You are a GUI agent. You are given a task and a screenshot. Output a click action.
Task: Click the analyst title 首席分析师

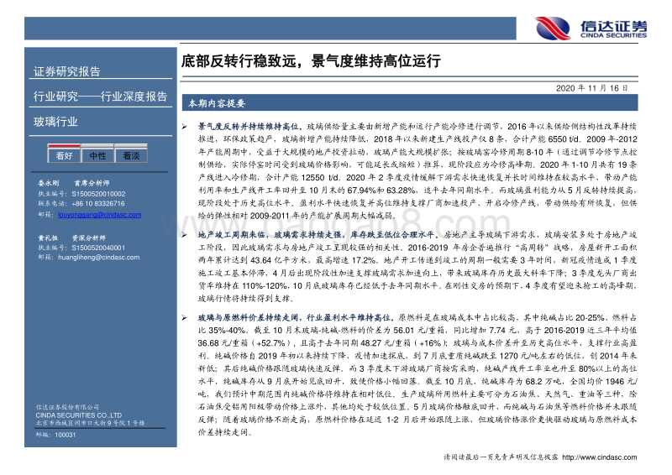(92, 183)
